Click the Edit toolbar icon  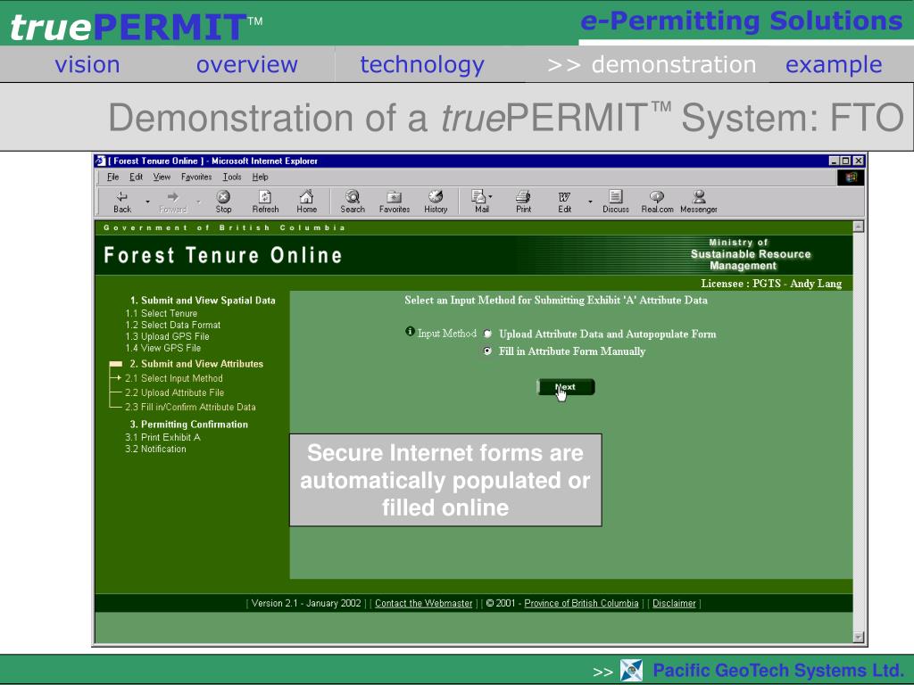(x=564, y=202)
